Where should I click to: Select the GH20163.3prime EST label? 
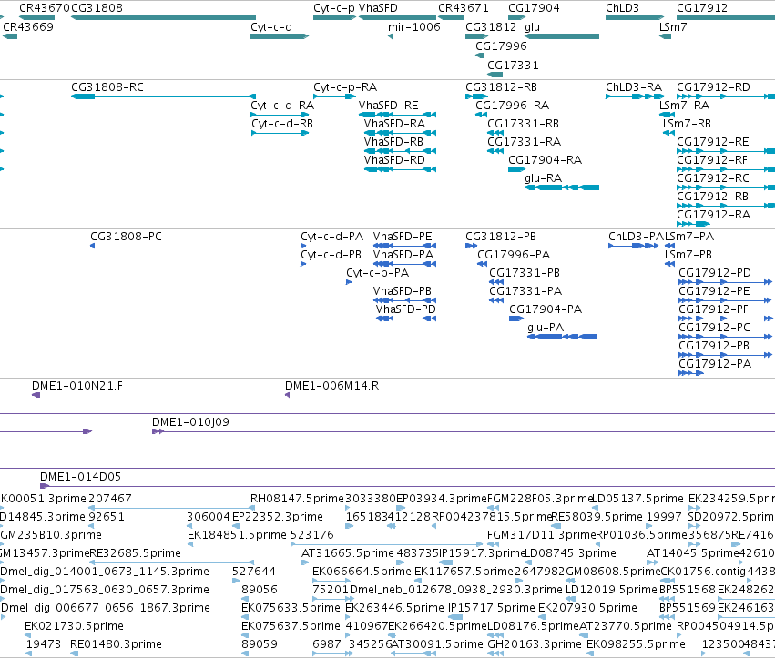coord(534,644)
